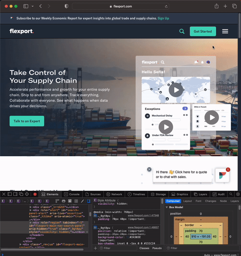Toggle details sidebar blue icon
This screenshot has width=241, height=256.
89,201
